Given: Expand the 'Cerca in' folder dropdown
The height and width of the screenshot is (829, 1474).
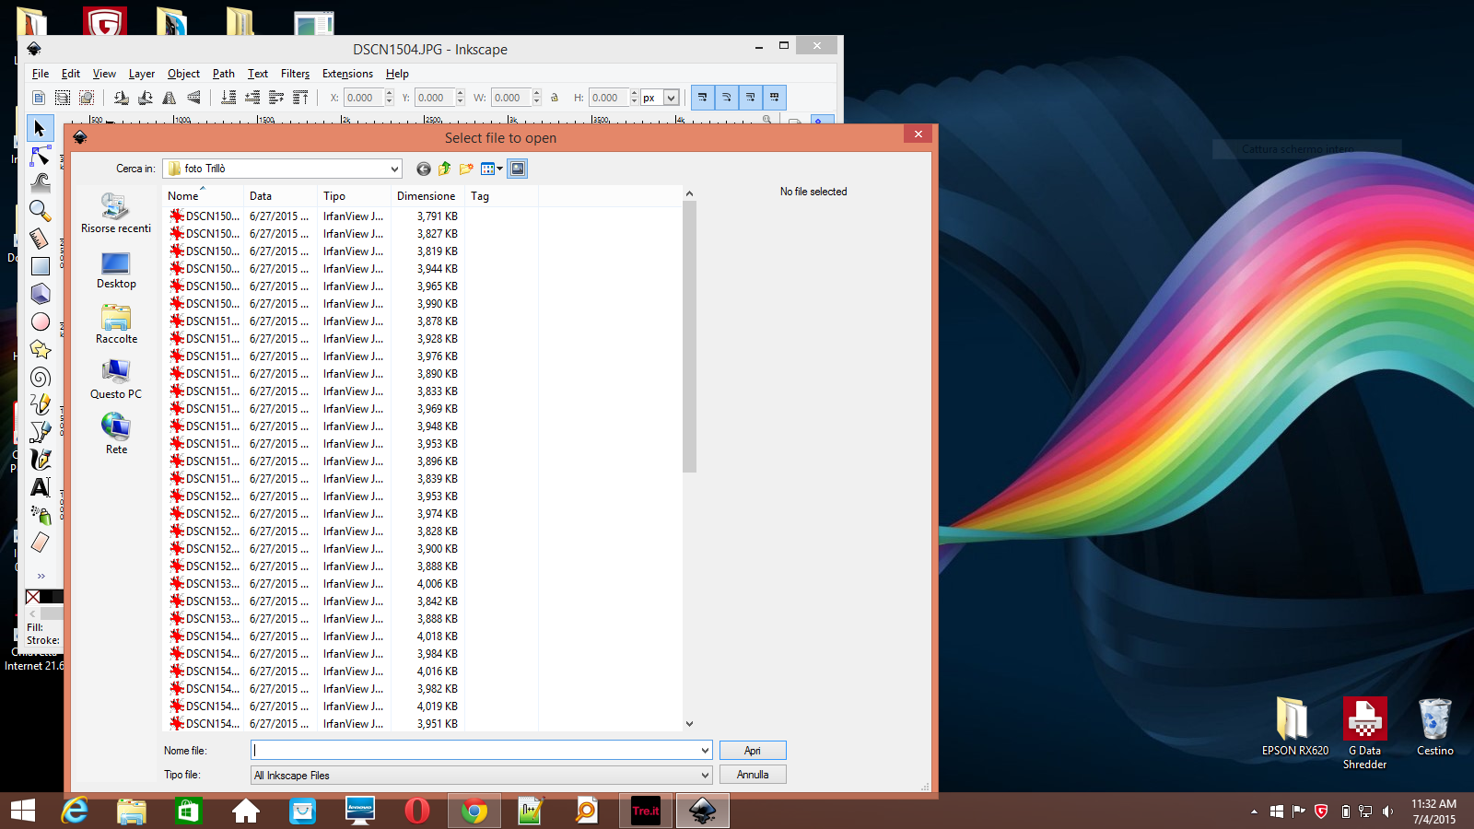Looking at the screenshot, I should [394, 169].
